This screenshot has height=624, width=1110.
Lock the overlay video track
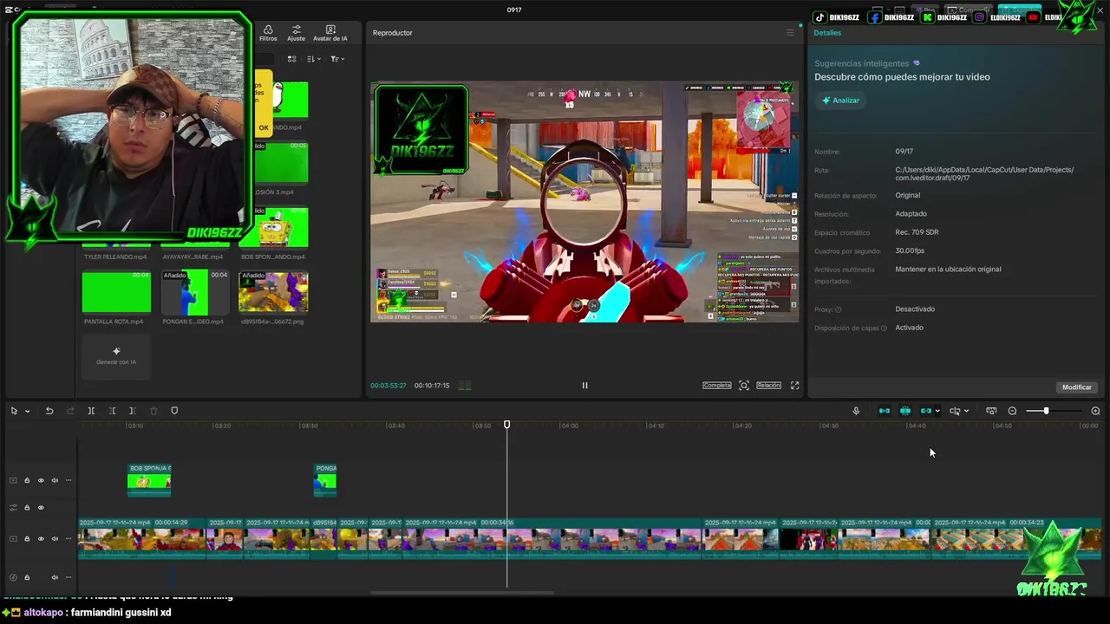[x=27, y=480]
